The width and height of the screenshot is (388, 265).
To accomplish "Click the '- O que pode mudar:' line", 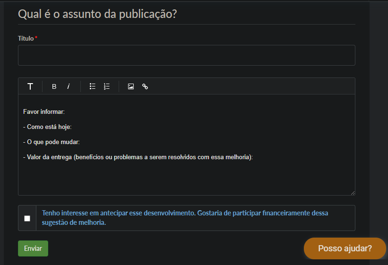I will tap(51, 142).
